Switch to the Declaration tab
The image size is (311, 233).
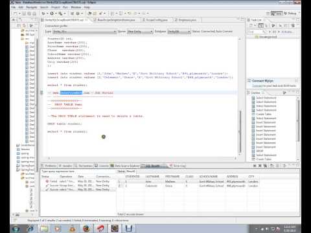(x=84, y=166)
